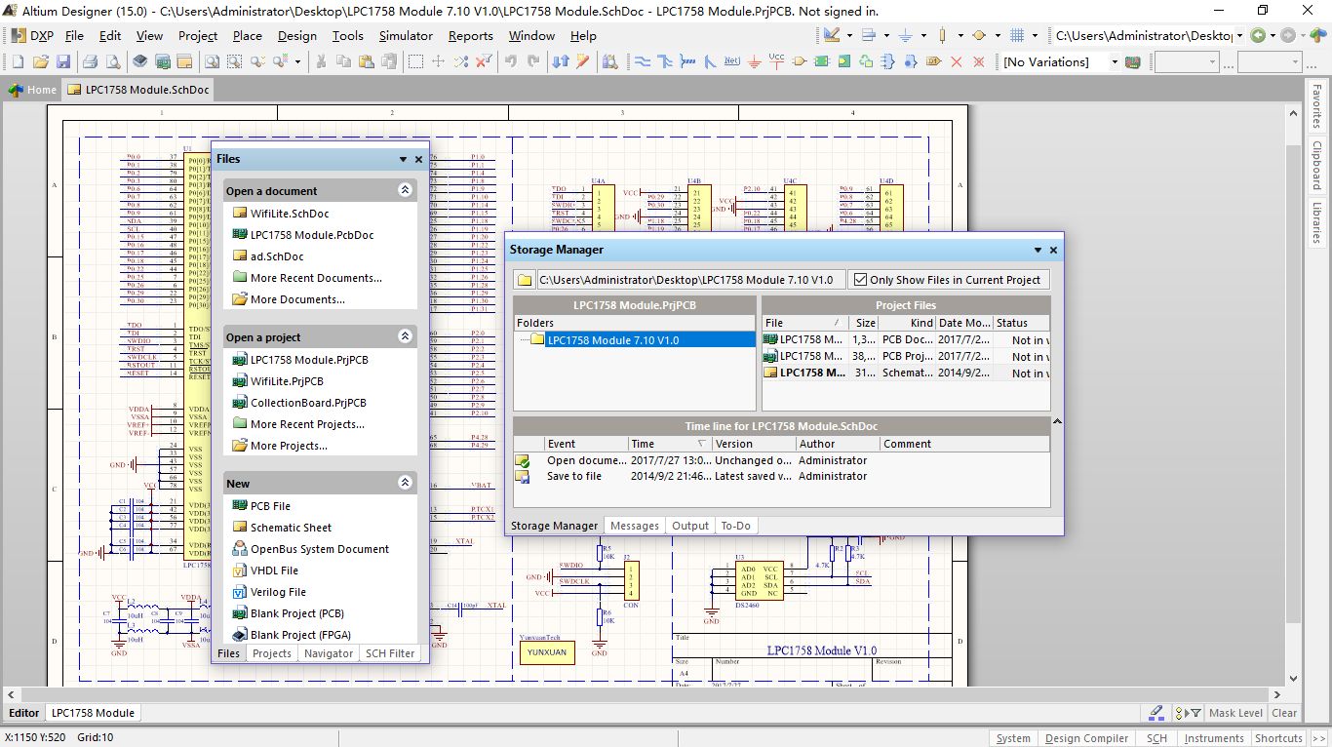This screenshot has height=747, width=1332.
Task: Click the zoom area icon in toolbar
Action: pyautogui.click(x=234, y=61)
